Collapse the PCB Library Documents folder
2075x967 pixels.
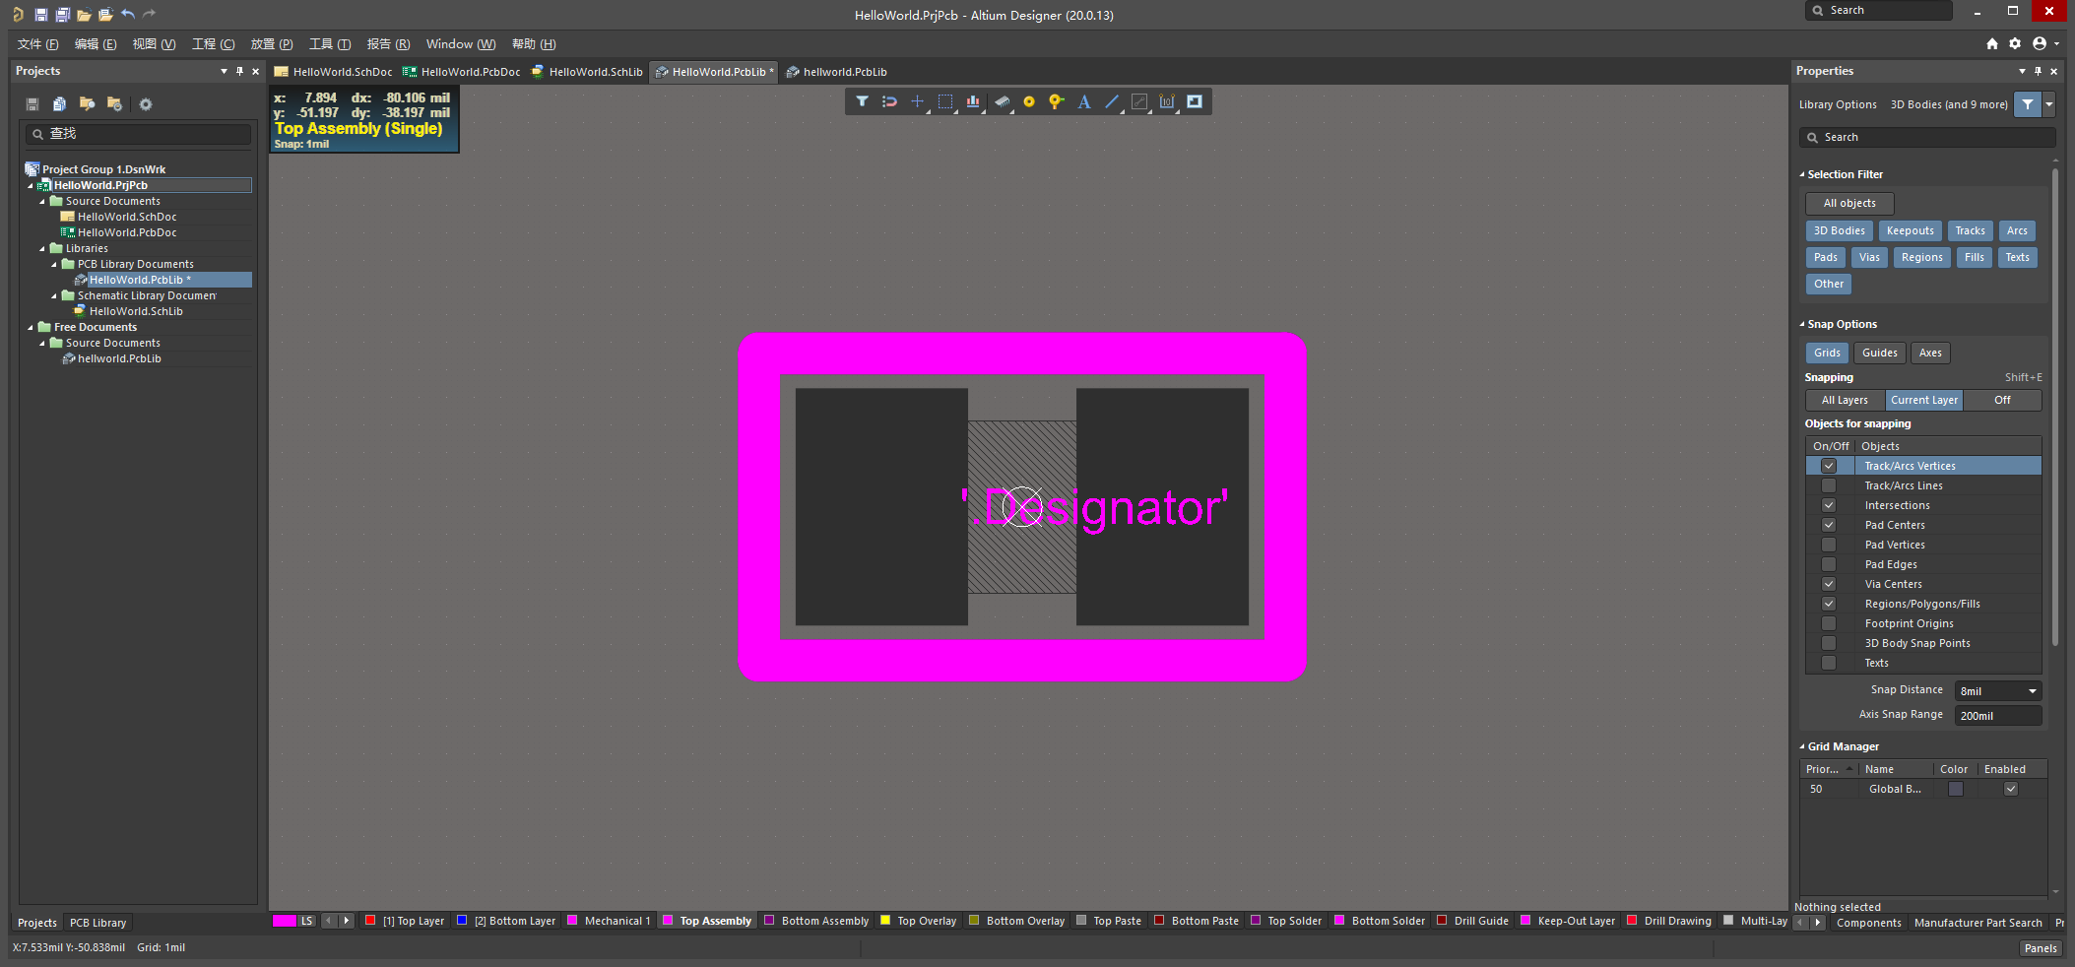(52, 264)
